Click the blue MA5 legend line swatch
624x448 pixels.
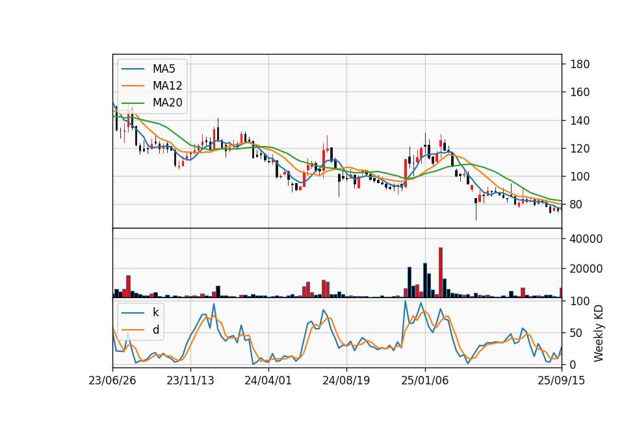133,69
